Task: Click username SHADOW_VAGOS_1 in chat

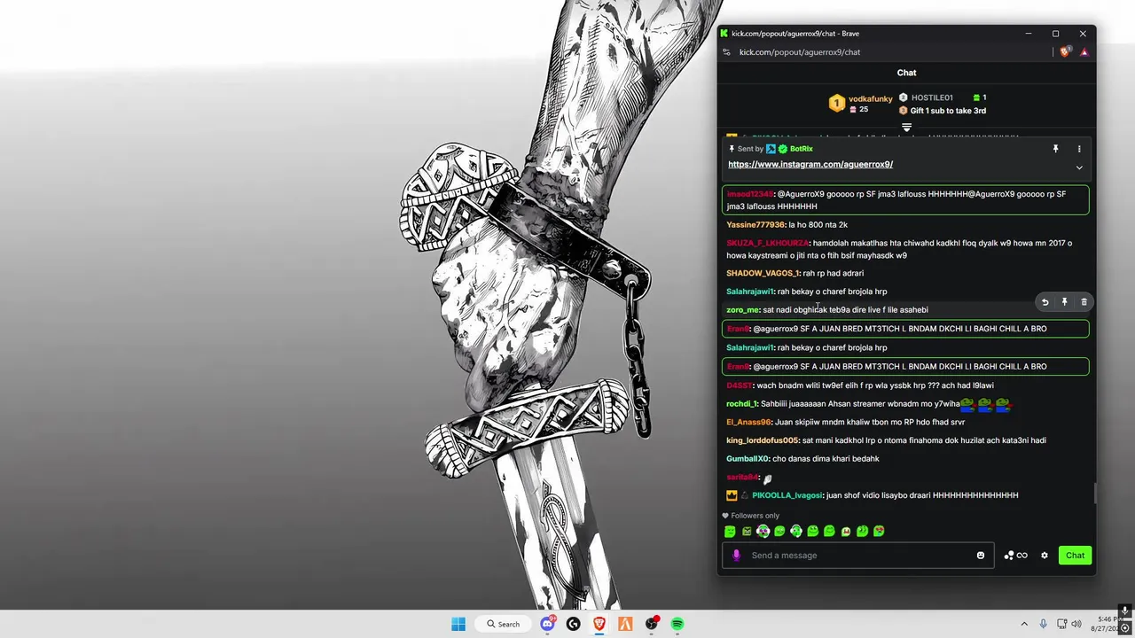Action: coord(763,274)
